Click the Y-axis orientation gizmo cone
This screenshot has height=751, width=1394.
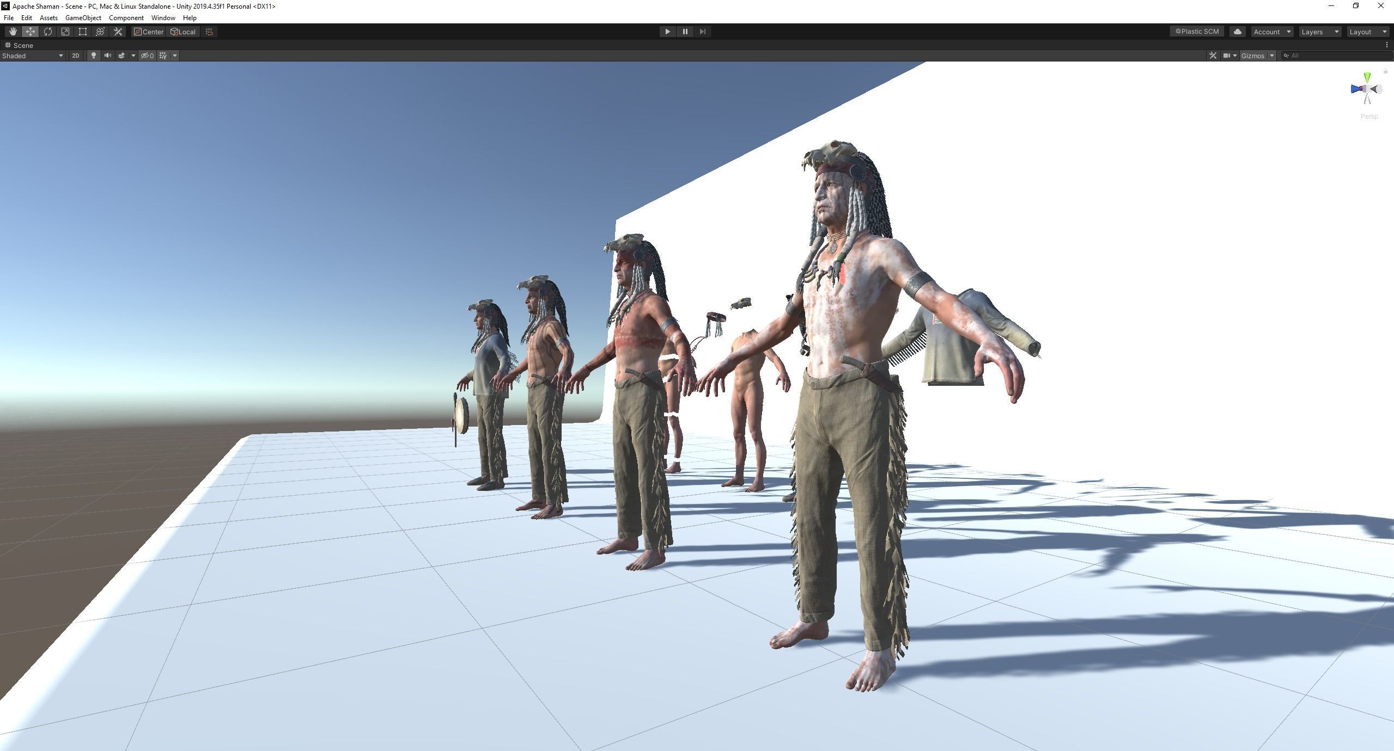[x=1367, y=77]
